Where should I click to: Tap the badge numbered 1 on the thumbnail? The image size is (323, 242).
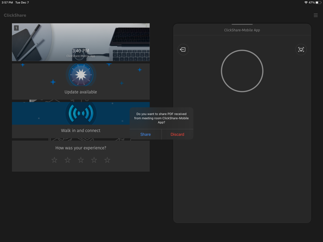point(16,28)
